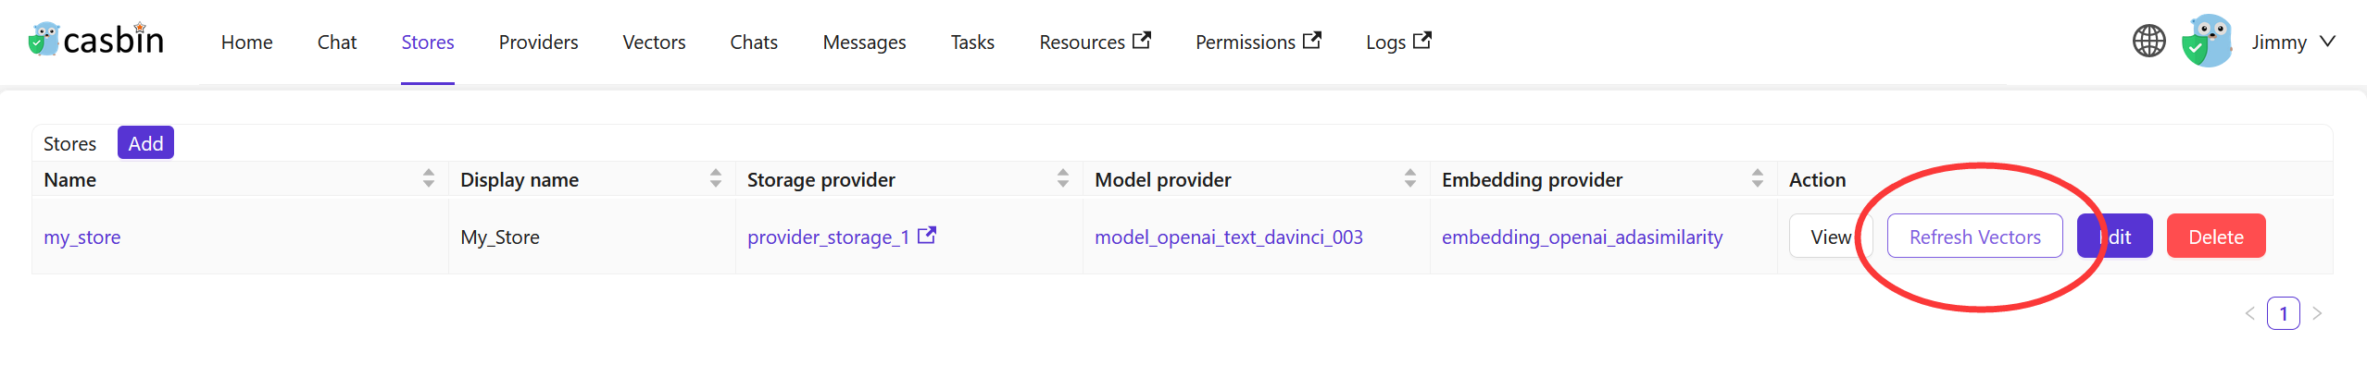Open the Permissions external page
This screenshot has height=389, width=2367.
tap(1257, 43)
